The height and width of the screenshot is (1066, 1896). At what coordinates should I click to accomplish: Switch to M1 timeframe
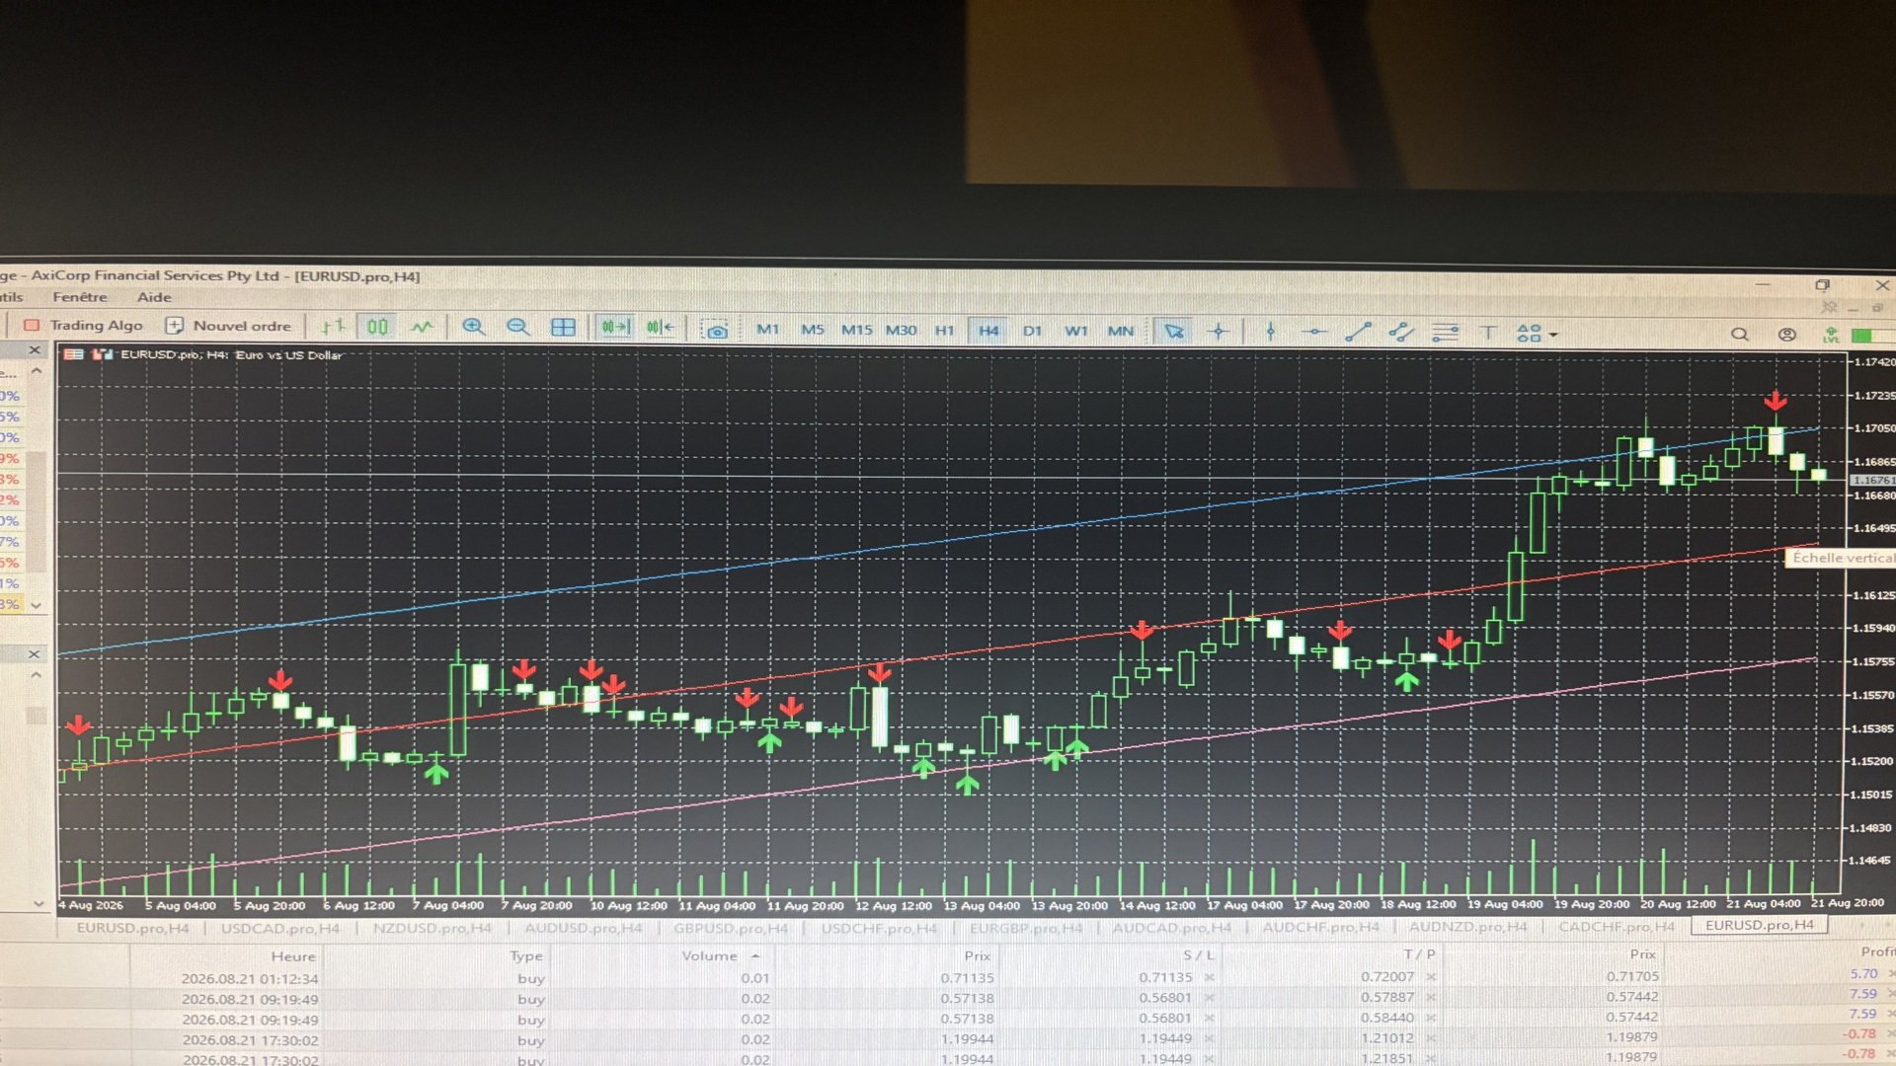point(767,330)
